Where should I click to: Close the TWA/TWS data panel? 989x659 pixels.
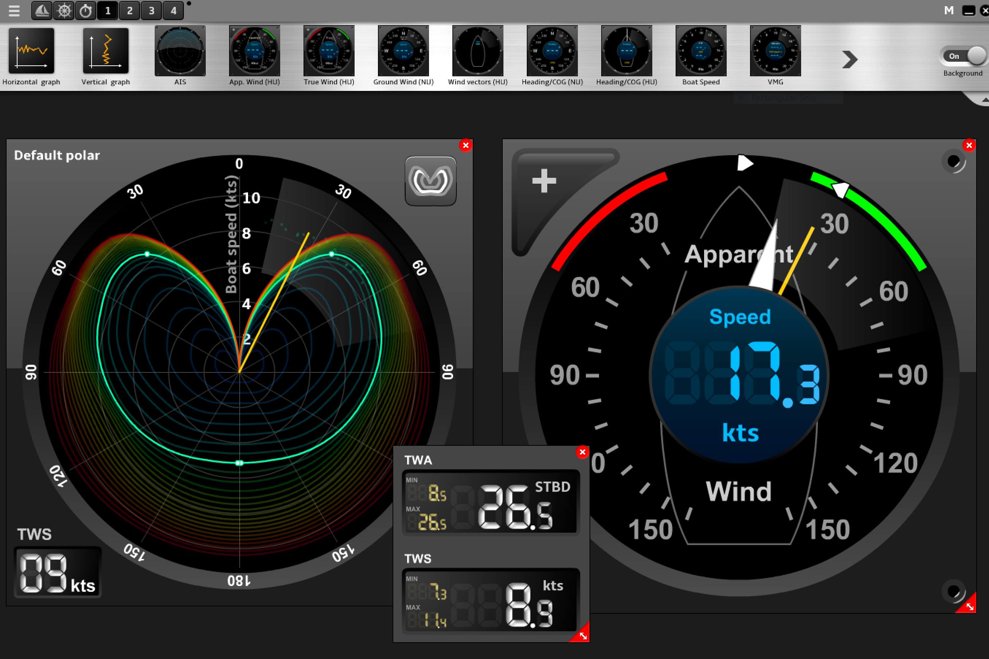(583, 452)
